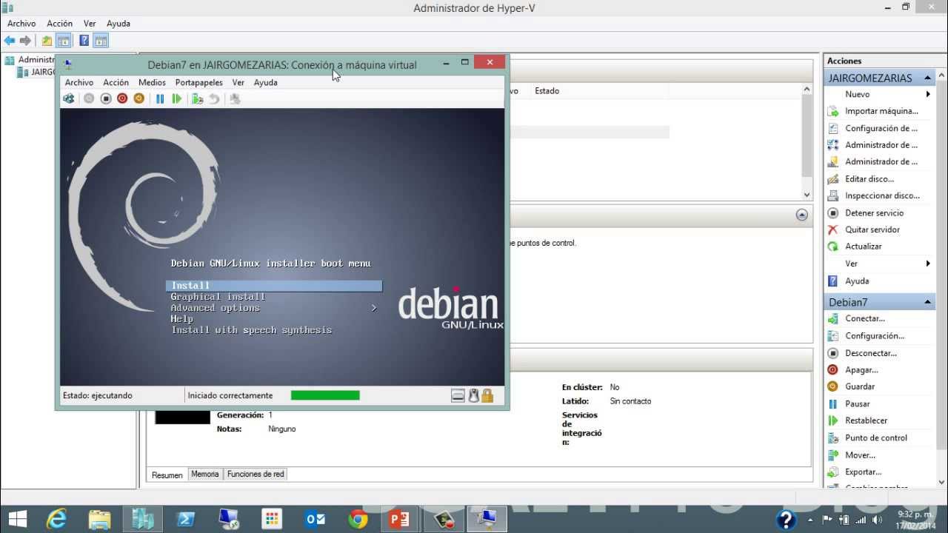Click the green Reset icon in VM toolbar
The image size is (948, 533).
177,98
